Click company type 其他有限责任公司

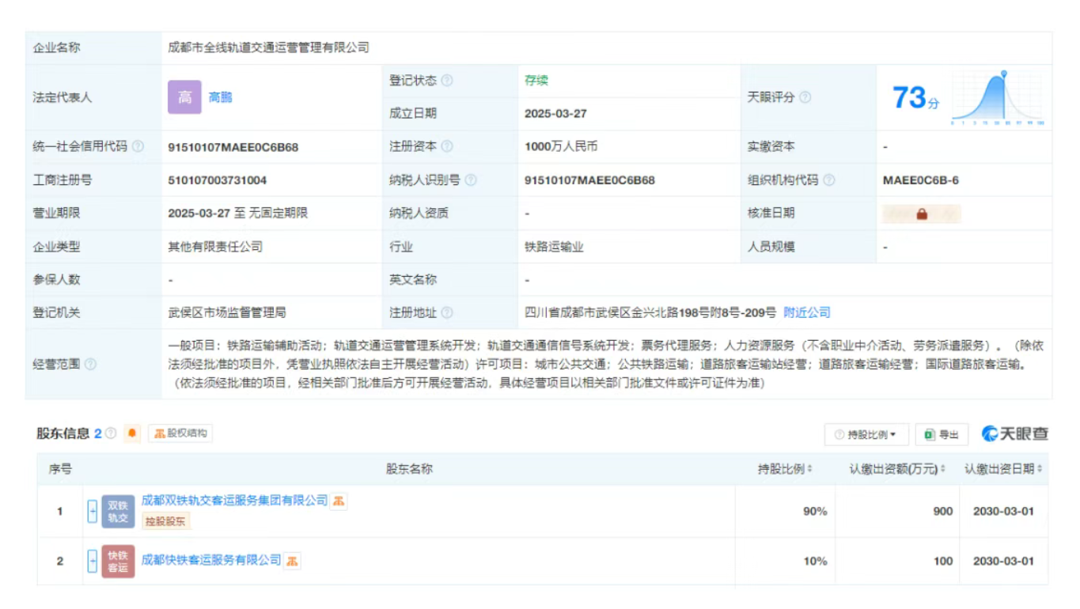coord(215,247)
